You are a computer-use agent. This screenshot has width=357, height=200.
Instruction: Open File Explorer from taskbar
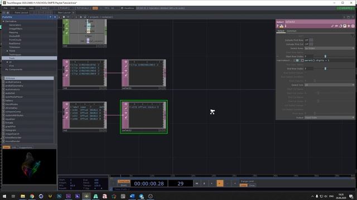[23, 196]
